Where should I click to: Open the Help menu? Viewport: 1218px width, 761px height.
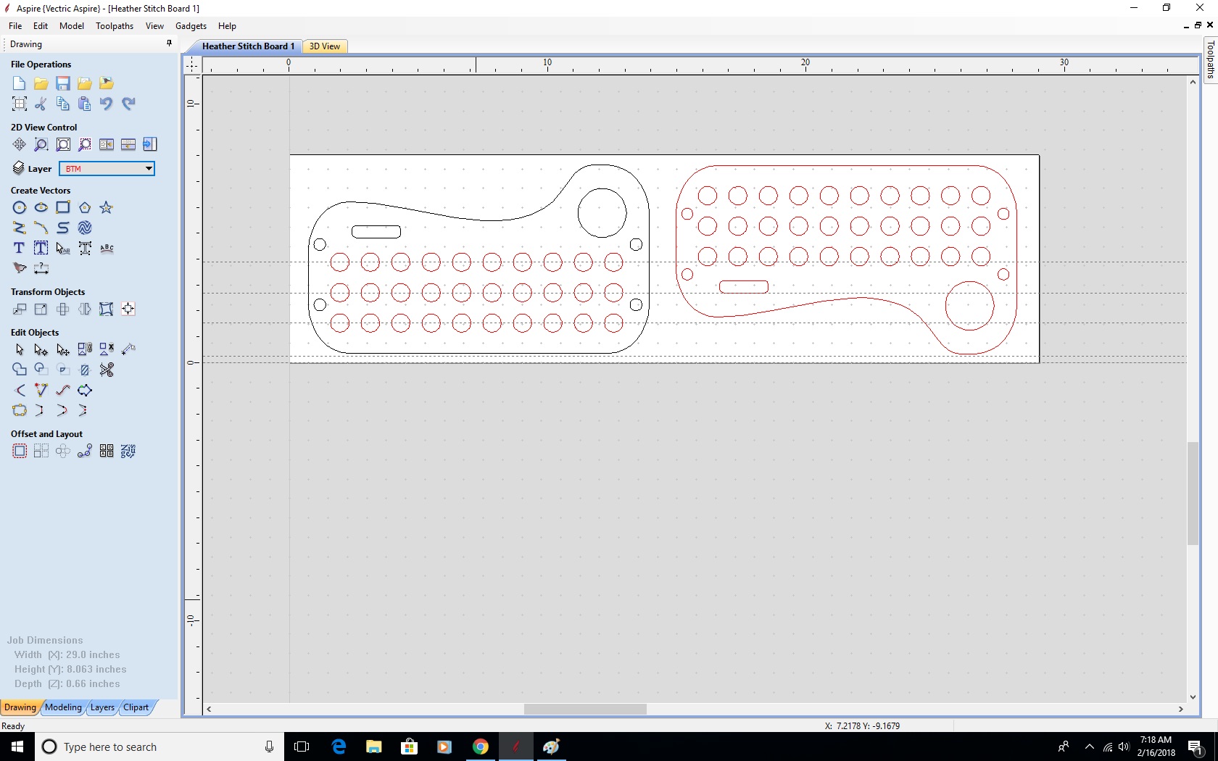pyautogui.click(x=227, y=25)
